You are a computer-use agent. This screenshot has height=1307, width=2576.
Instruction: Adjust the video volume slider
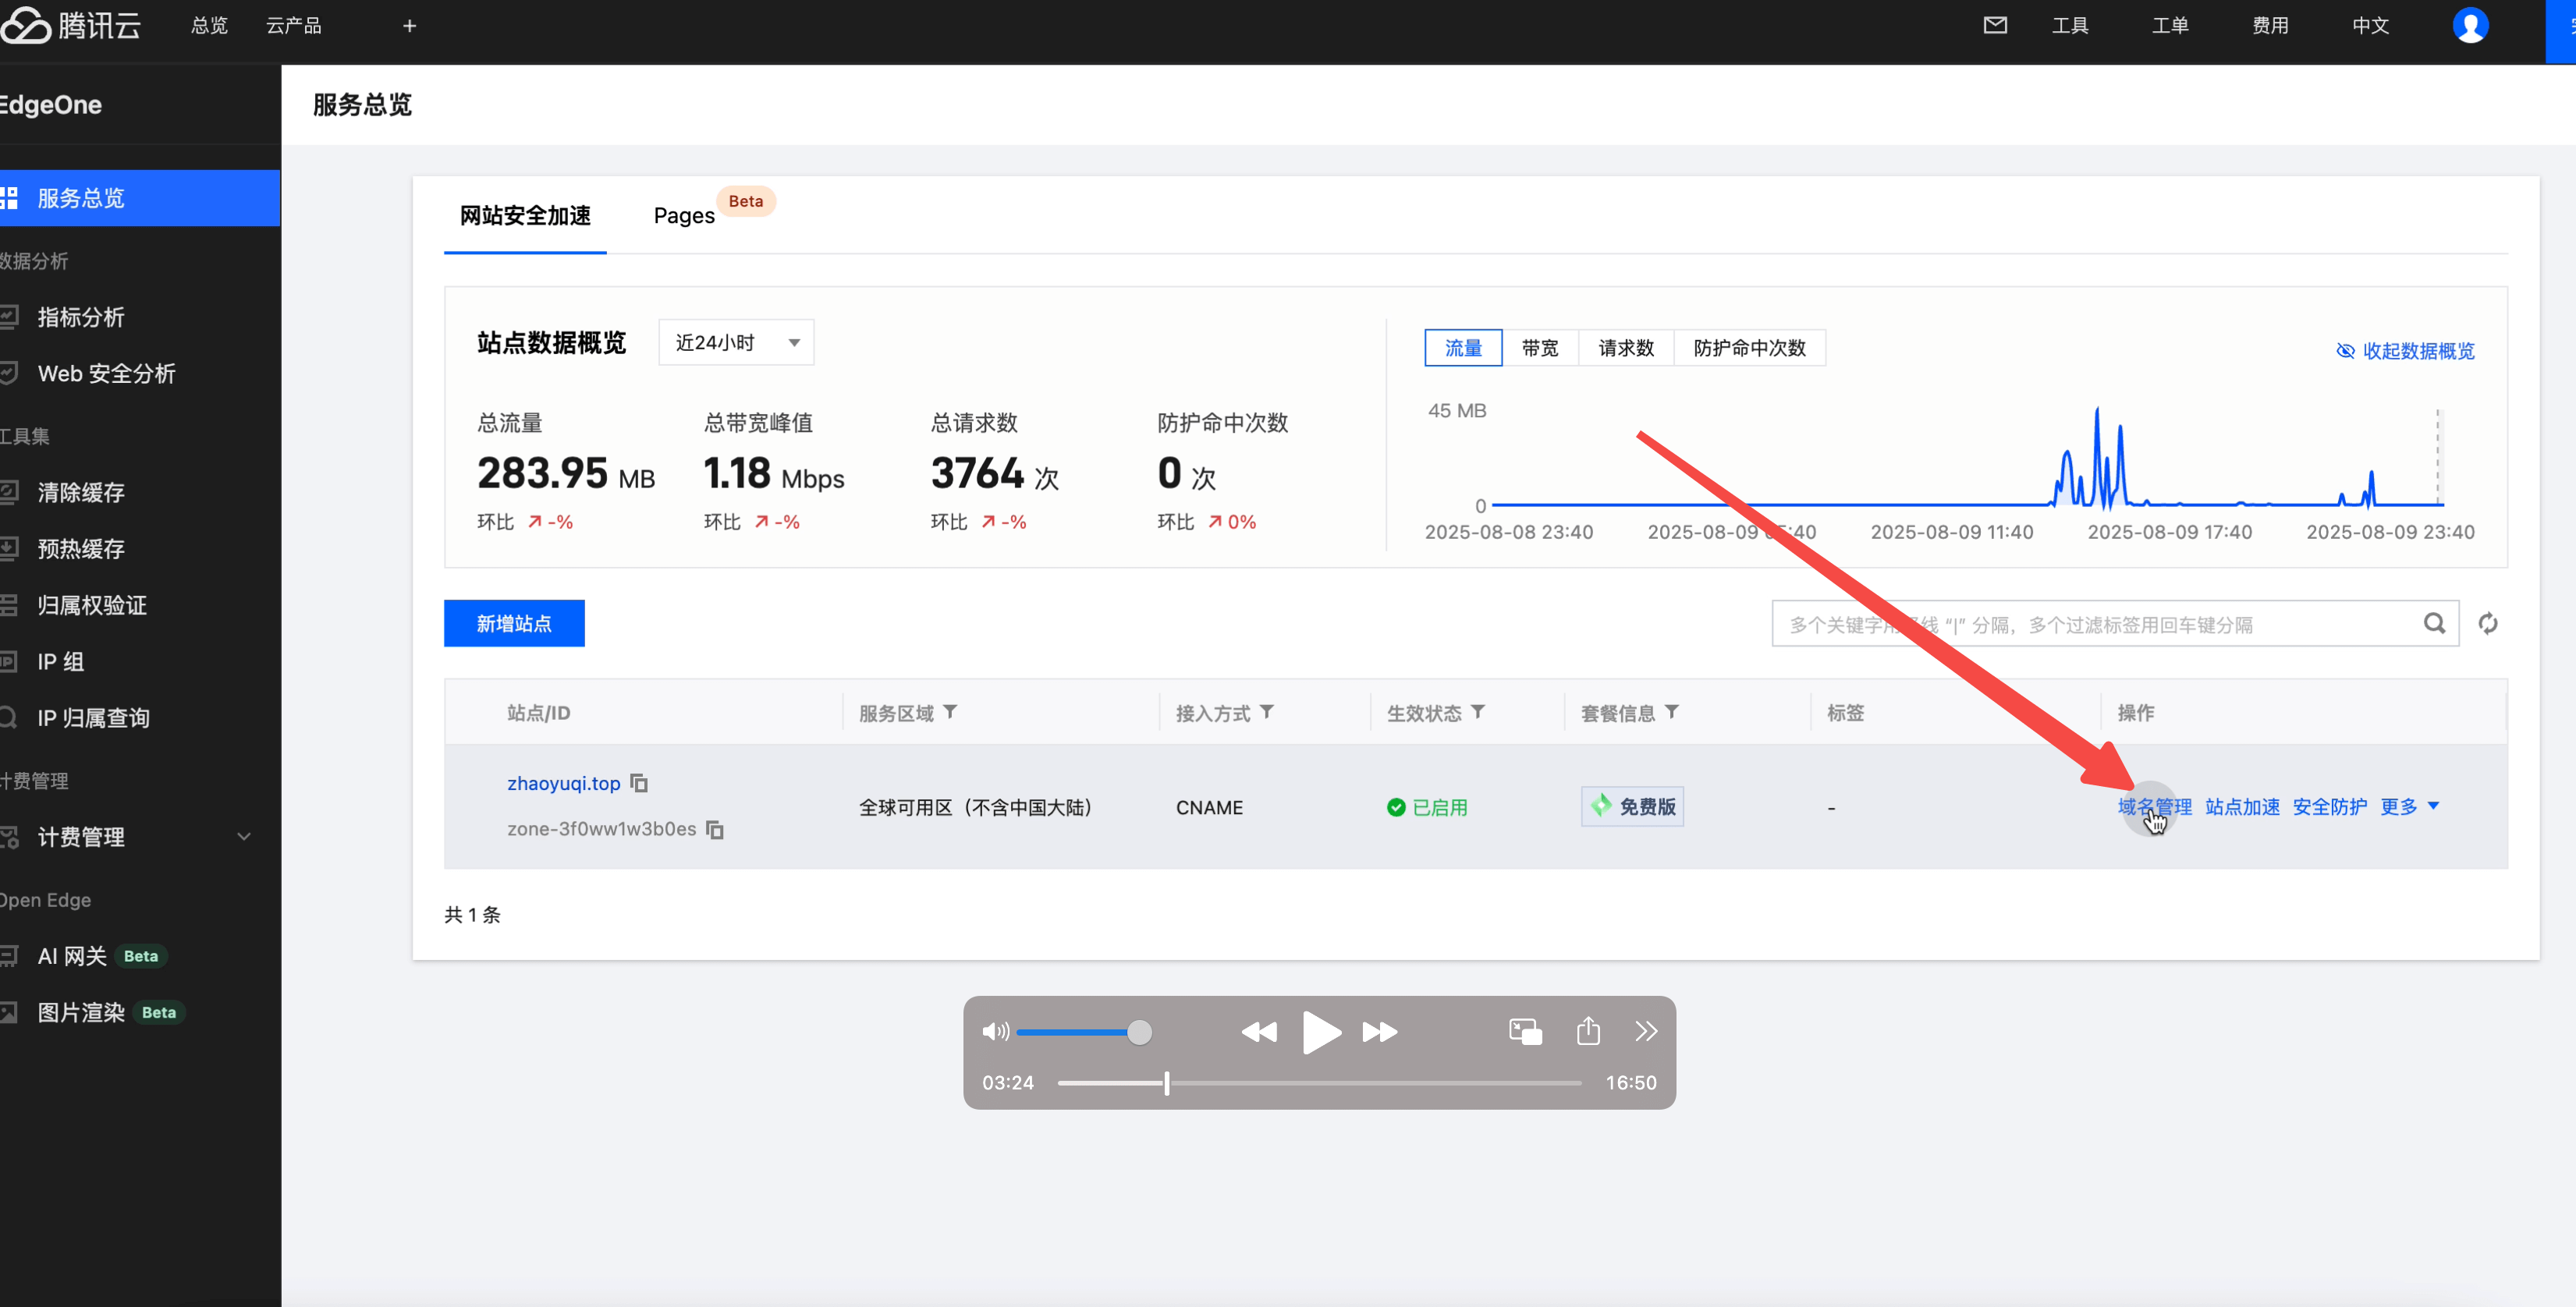click(x=1084, y=1031)
